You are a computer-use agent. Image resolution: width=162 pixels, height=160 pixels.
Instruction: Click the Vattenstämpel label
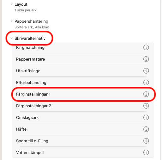point(30,153)
